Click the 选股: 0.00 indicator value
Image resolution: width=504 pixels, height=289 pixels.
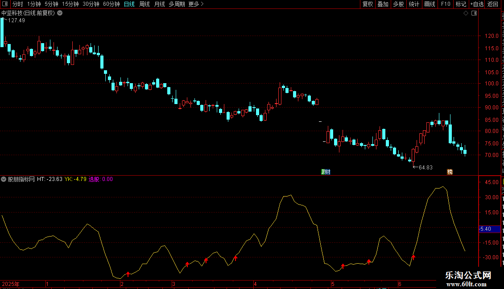click(101, 179)
